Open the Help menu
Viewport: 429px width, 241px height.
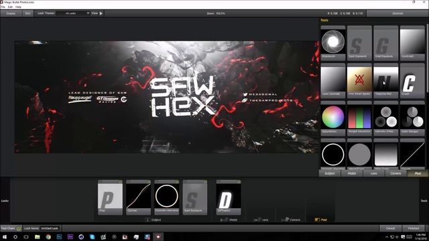click(x=18, y=7)
